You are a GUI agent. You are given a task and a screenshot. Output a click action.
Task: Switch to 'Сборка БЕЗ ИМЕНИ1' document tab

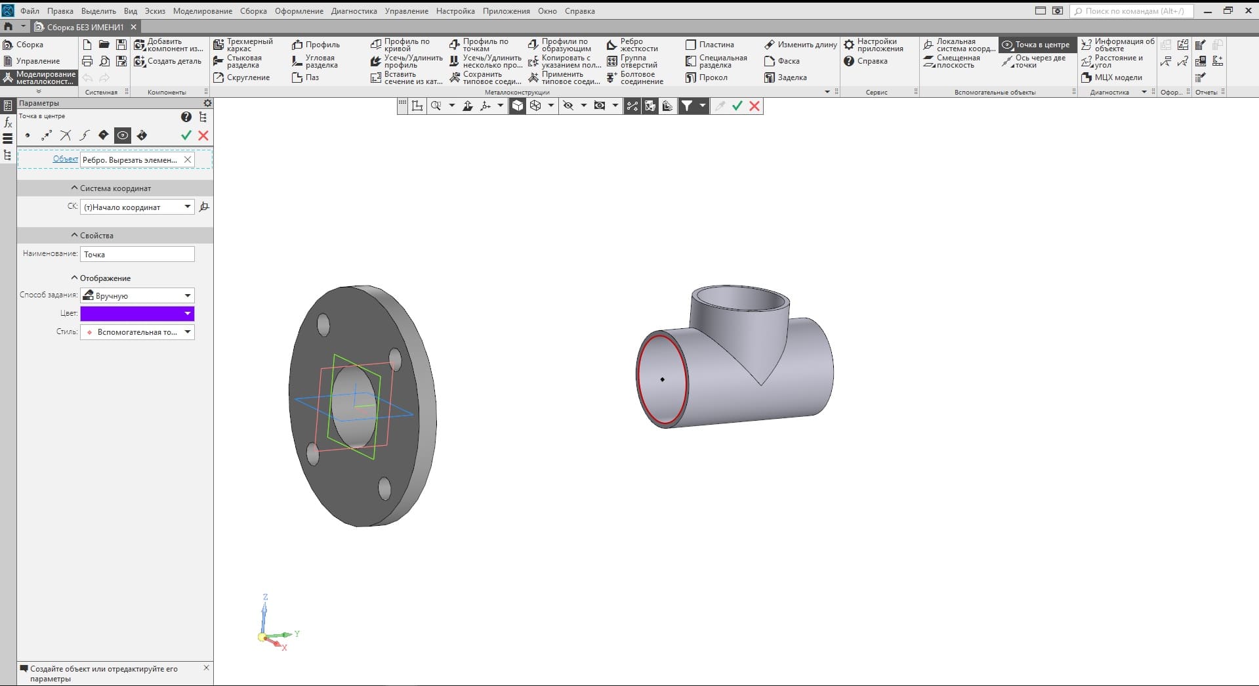pyautogui.click(x=85, y=27)
